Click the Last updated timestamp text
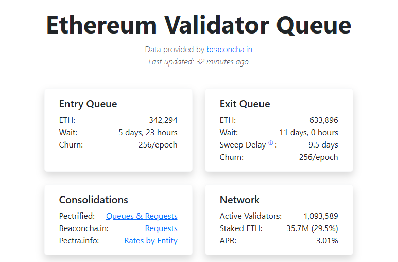Viewport: 398px width, 262px height. (x=199, y=62)
